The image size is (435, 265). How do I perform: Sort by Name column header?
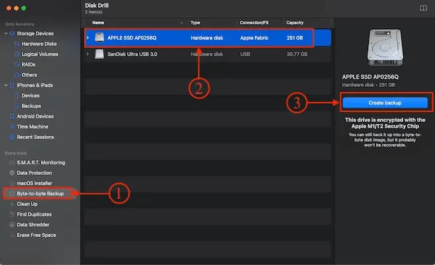tap(98, 23)
